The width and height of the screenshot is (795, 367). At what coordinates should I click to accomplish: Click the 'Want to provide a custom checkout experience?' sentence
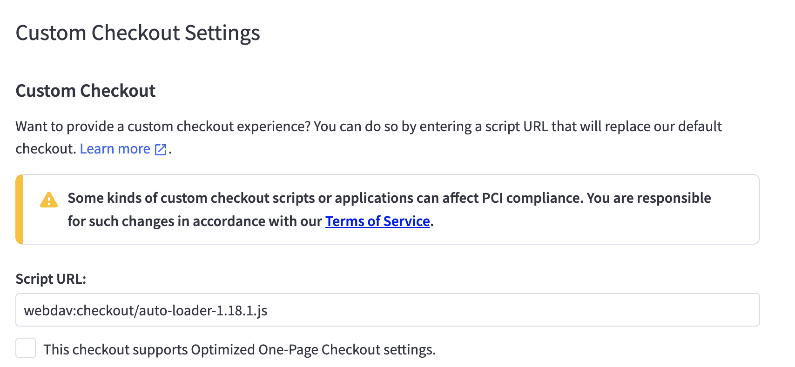point(162,127)
